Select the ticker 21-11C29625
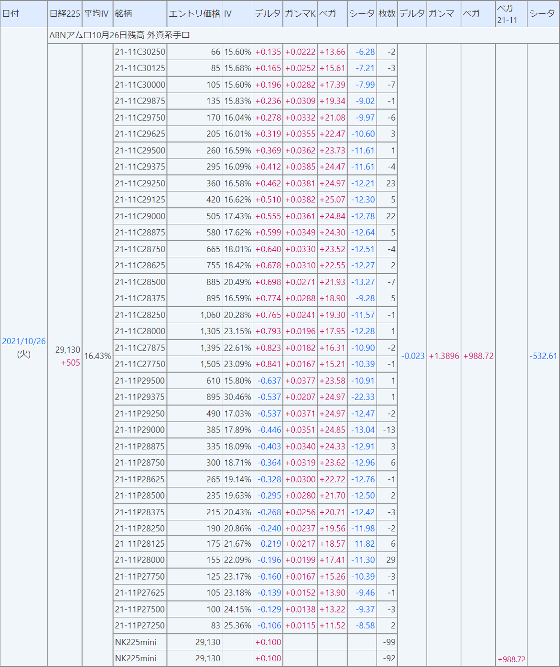Screen dimensions: 560x667 click(140, 134)
